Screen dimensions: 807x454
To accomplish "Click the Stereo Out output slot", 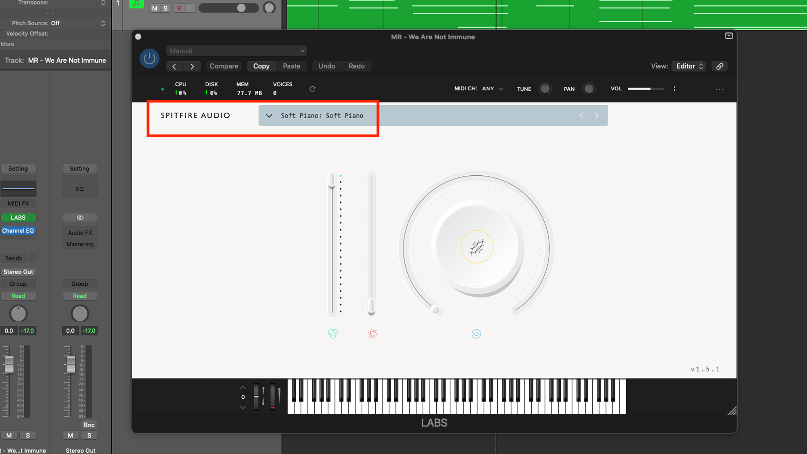I will [18, 272].
